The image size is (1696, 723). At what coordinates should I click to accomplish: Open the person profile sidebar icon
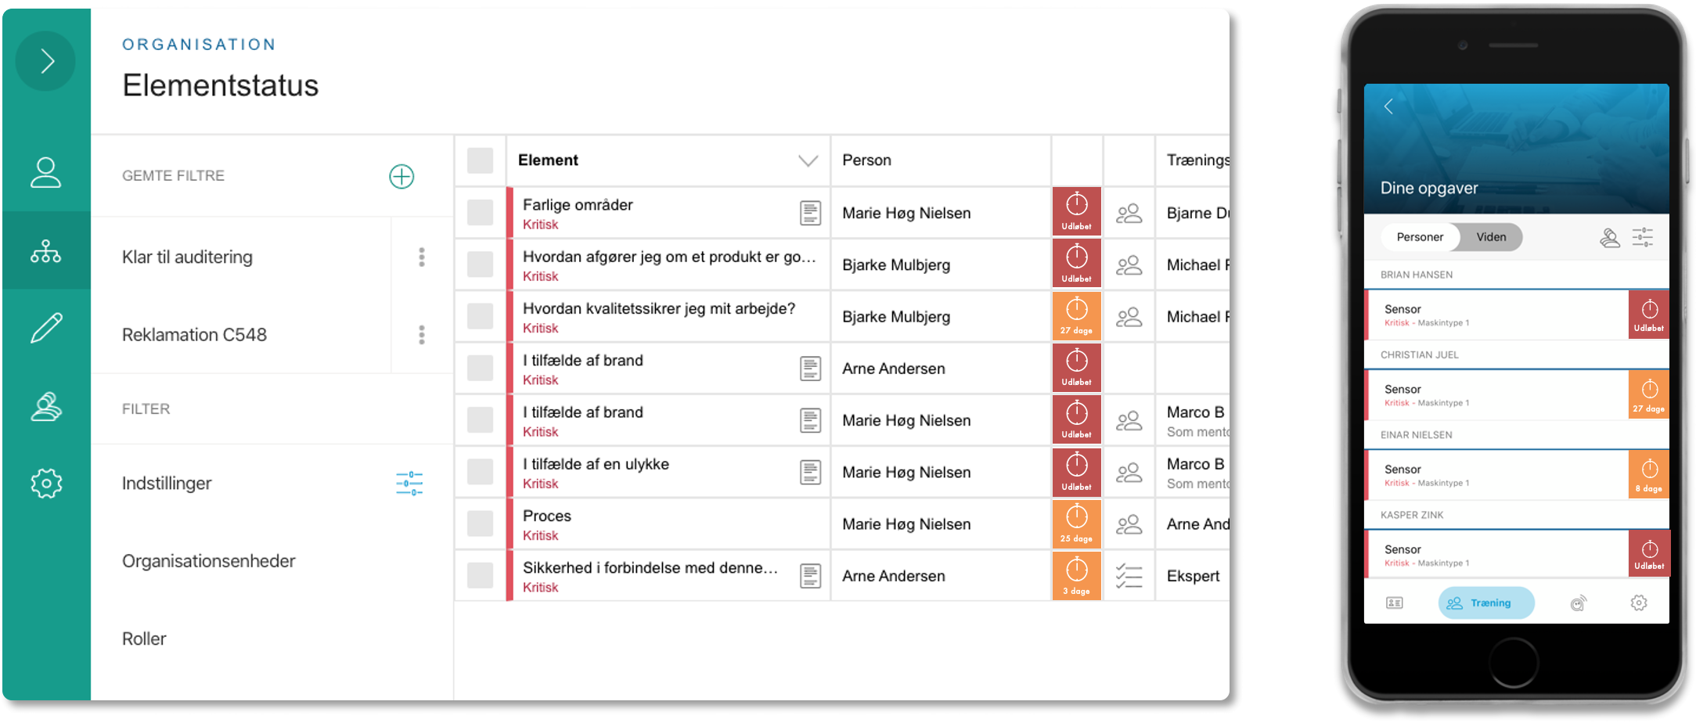pos(46,173)
